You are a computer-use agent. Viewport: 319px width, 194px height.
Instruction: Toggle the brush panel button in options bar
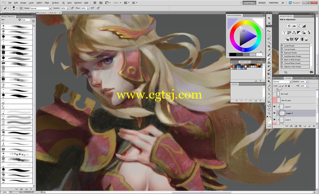tap(21, 8)
